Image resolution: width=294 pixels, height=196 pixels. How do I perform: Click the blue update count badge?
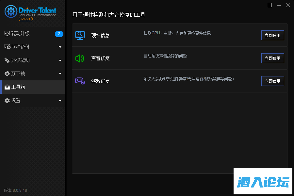(x=59, y=34)
